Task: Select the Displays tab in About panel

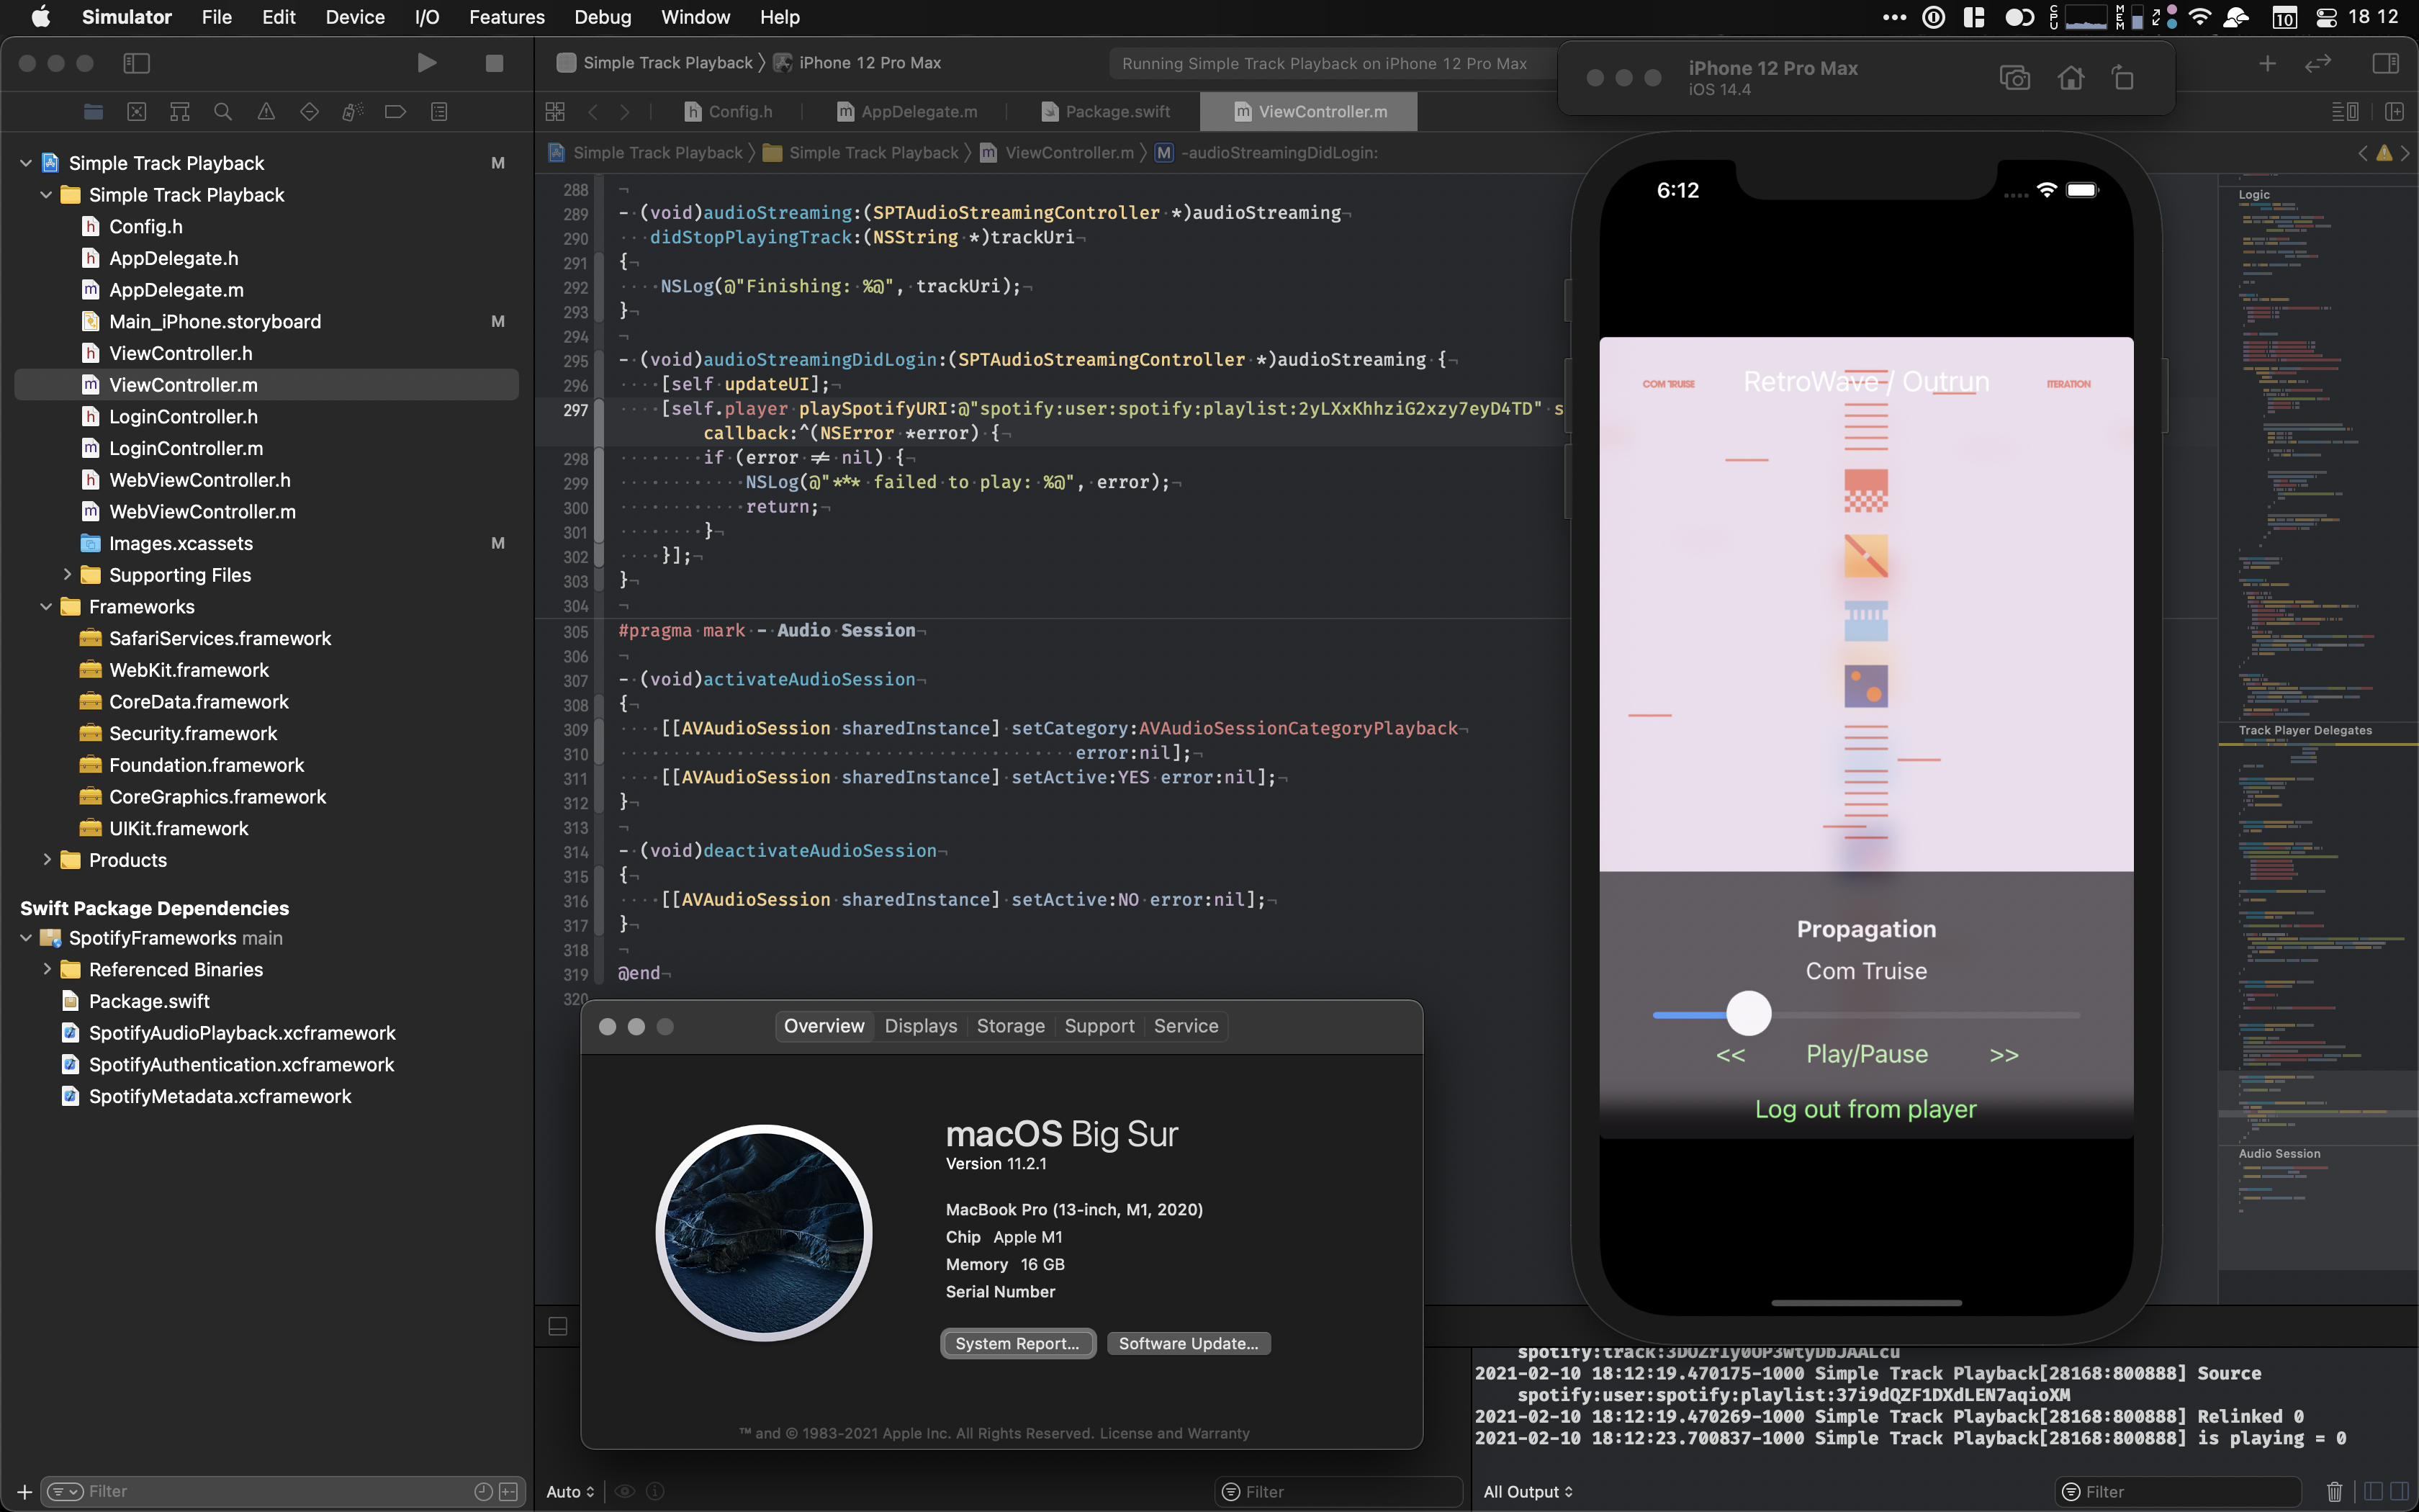Action: [x=919, y=1026]
